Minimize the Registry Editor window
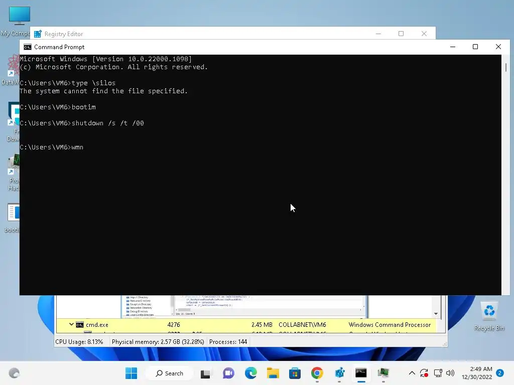Screen dimensions: 514x385 click(378, 34)
